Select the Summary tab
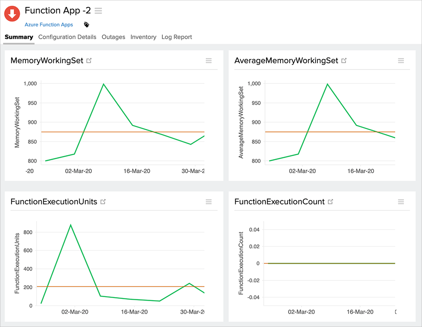The height and width of the screenshot is (327, 422). 18,37
